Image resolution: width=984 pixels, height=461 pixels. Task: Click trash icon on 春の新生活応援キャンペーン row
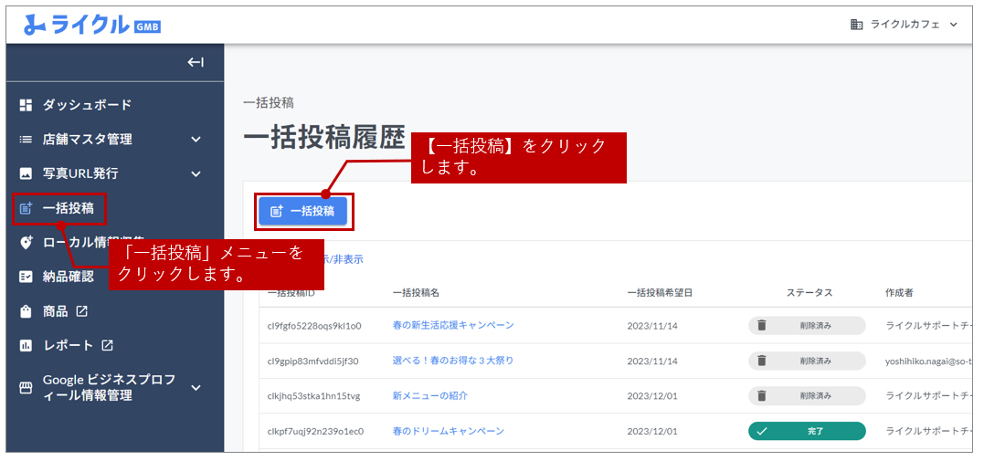point(762,325)
